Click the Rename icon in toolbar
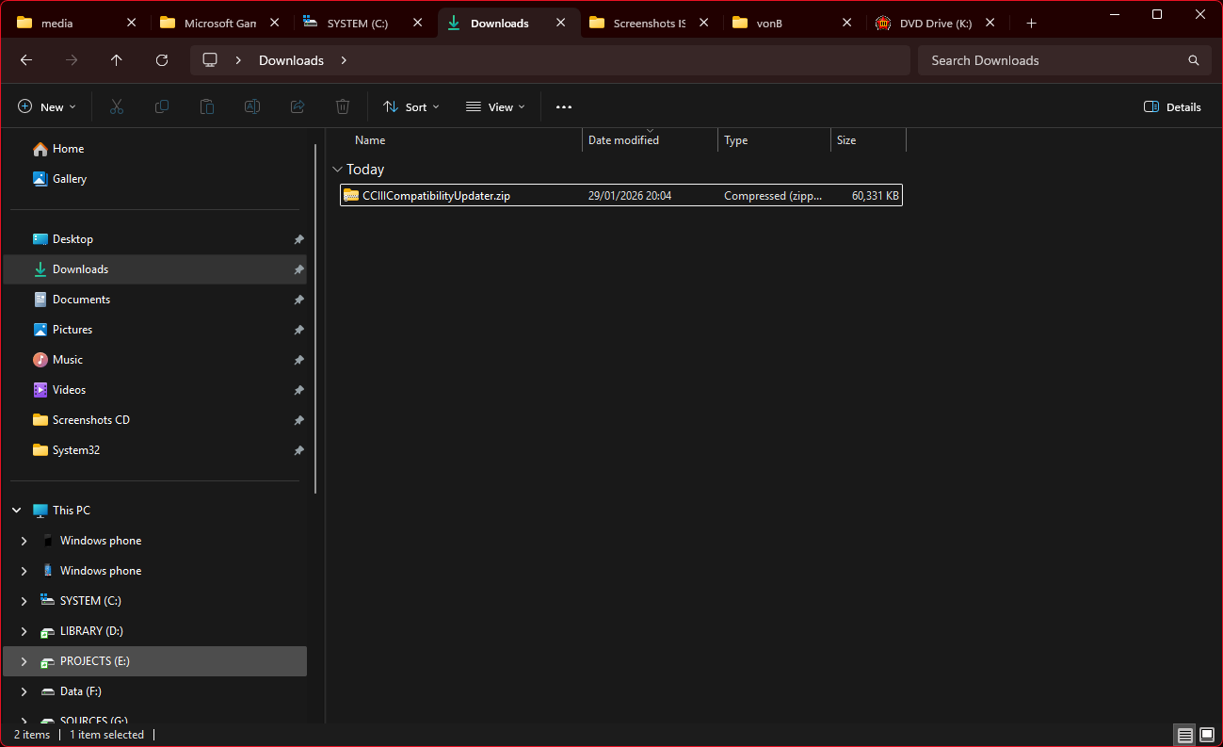This screenshot has height=747, width=1223. tap(252, 107)
